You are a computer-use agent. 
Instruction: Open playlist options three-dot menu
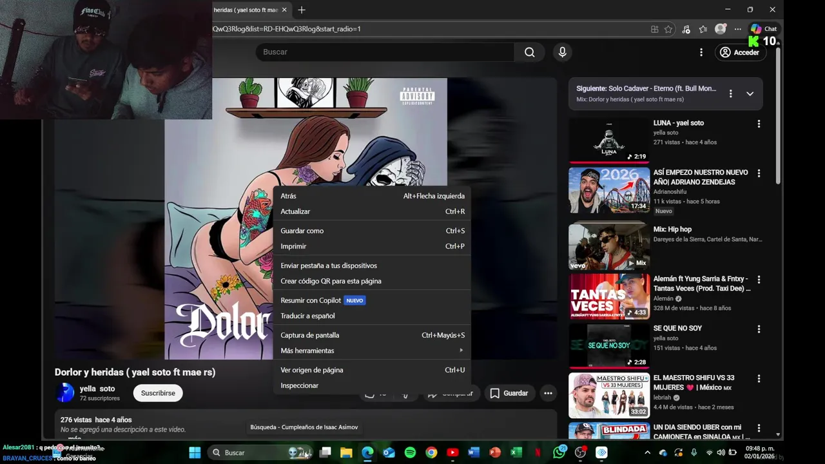tap(730, 93)
